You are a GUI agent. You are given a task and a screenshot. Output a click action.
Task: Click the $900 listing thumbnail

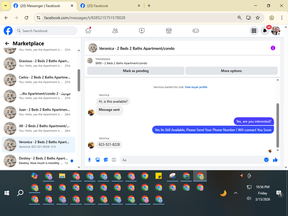[90, 61]
